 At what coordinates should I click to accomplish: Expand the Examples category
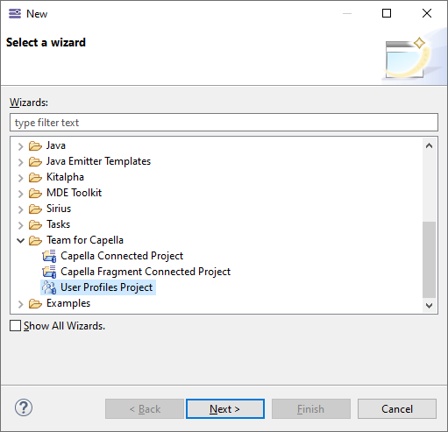[20, 304]
